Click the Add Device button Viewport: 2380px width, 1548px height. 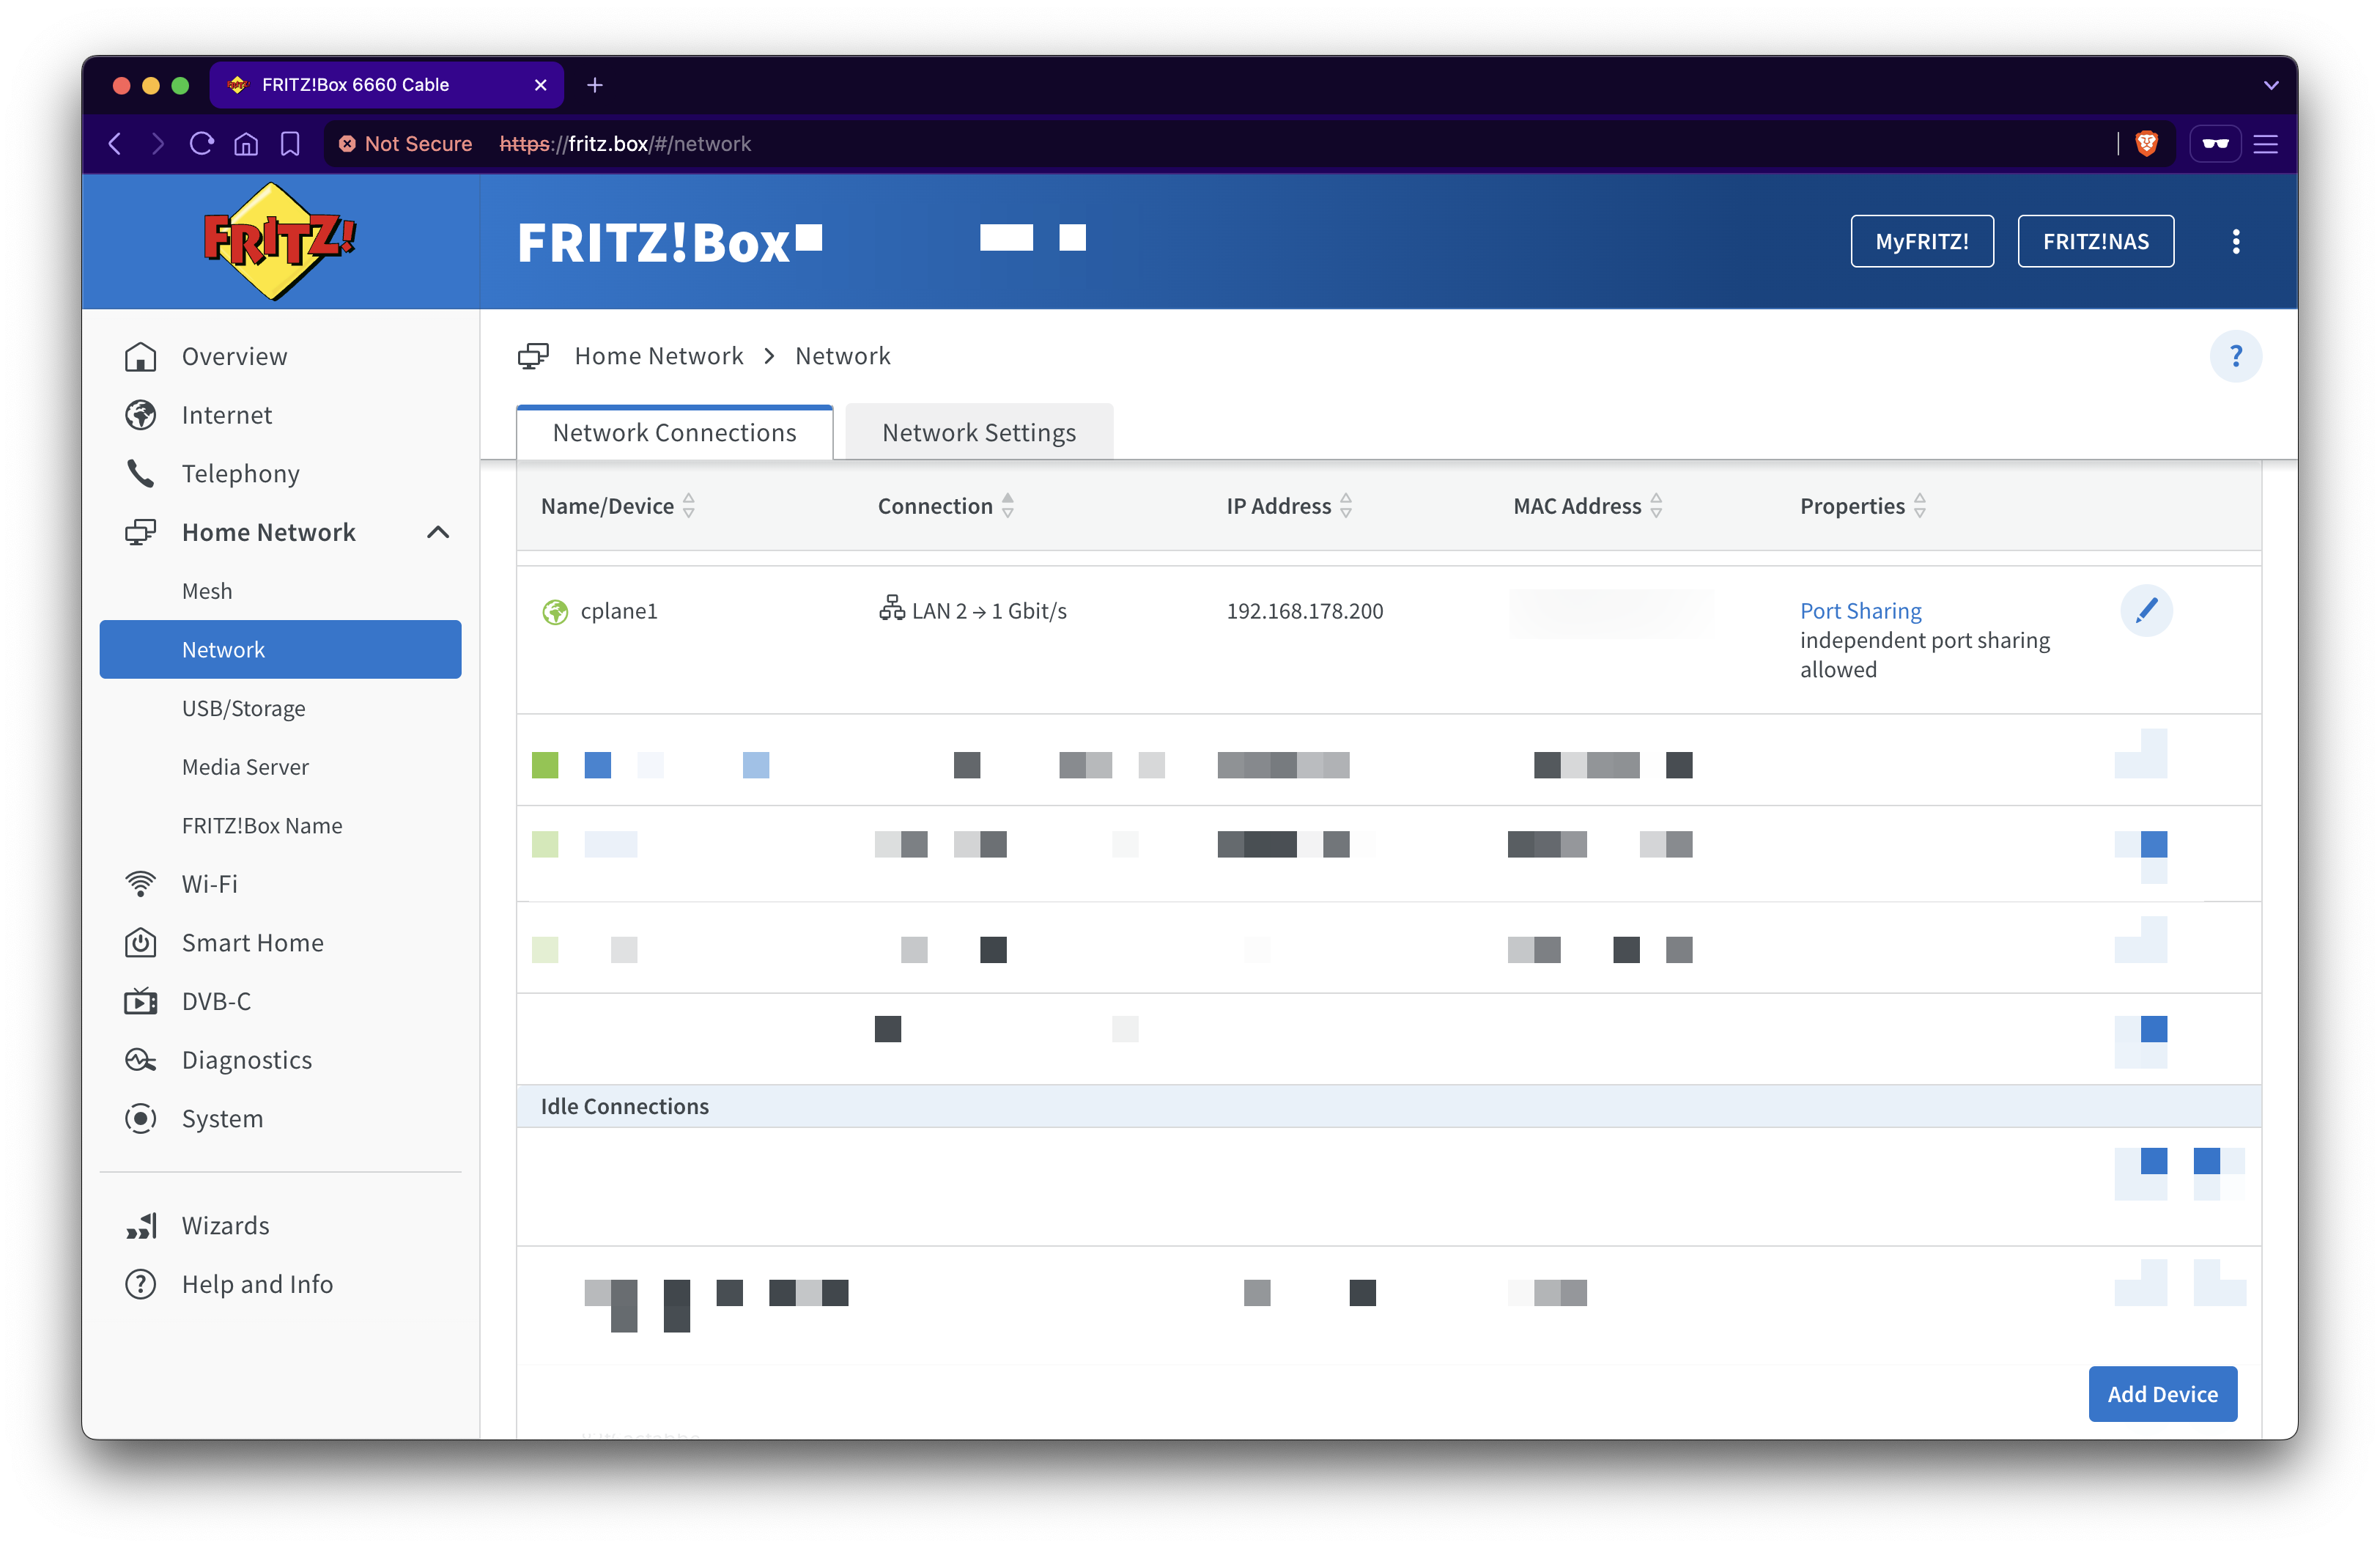2163,1393
